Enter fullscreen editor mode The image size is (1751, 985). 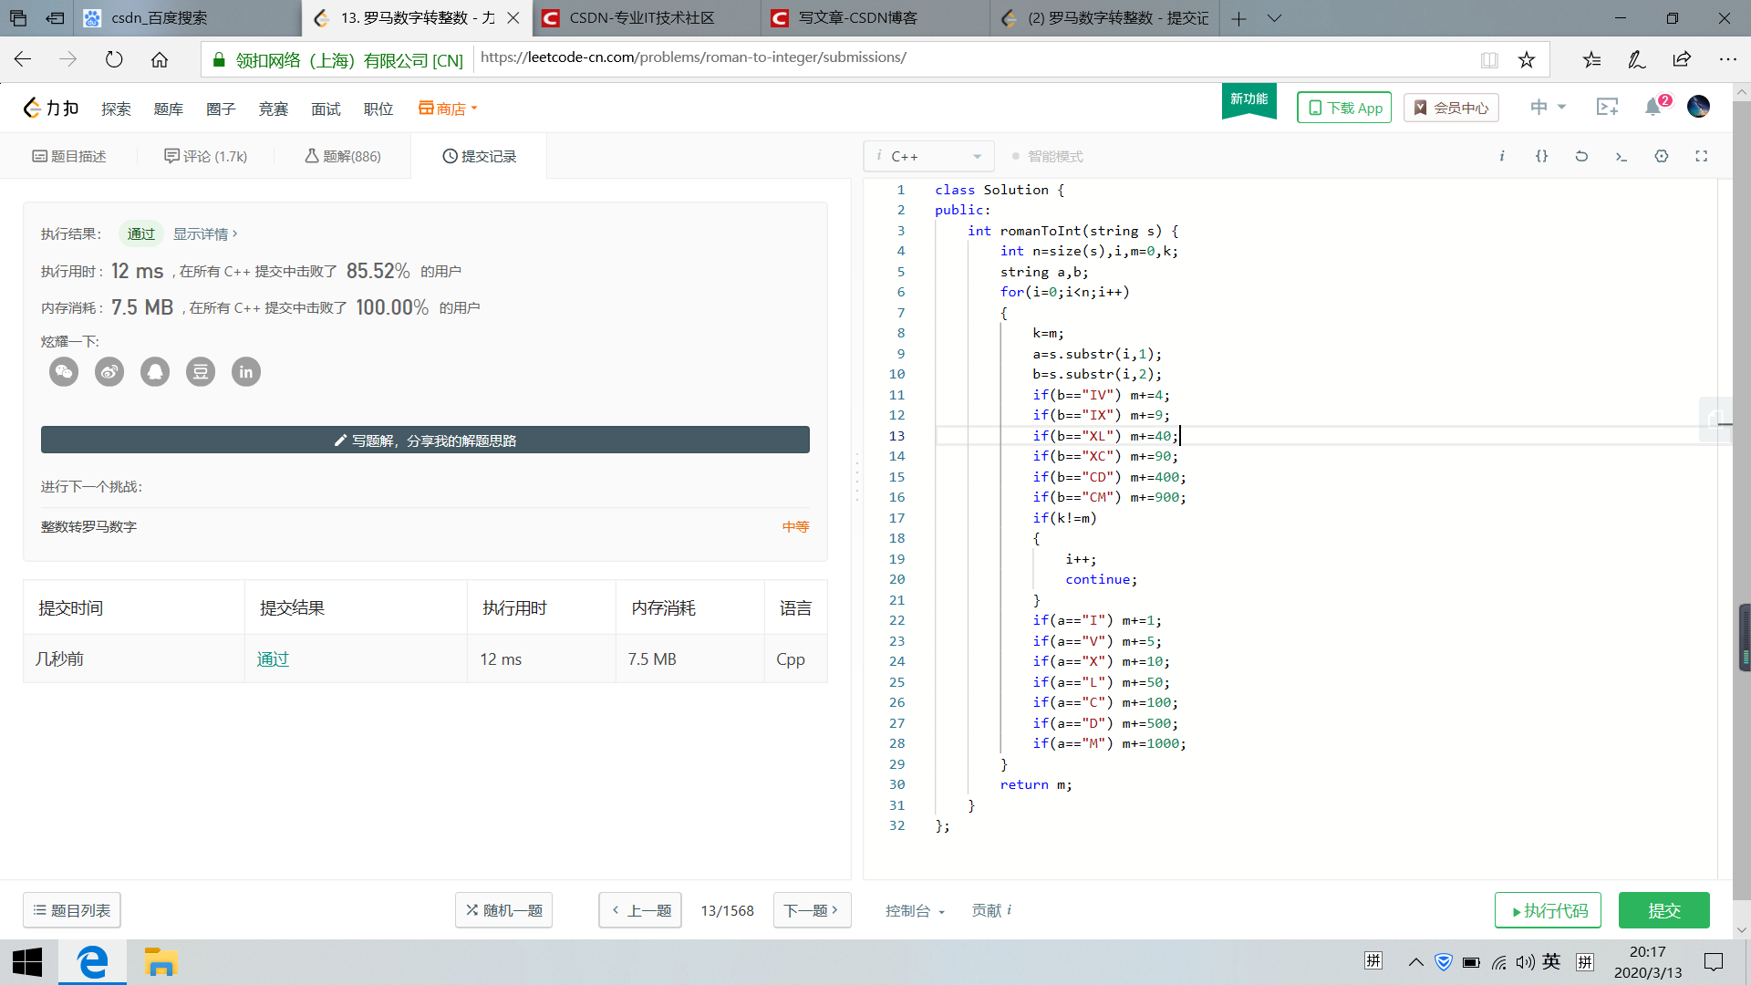coord(1702,156)
